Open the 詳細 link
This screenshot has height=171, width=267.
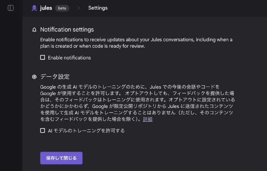tap(148, 119)
